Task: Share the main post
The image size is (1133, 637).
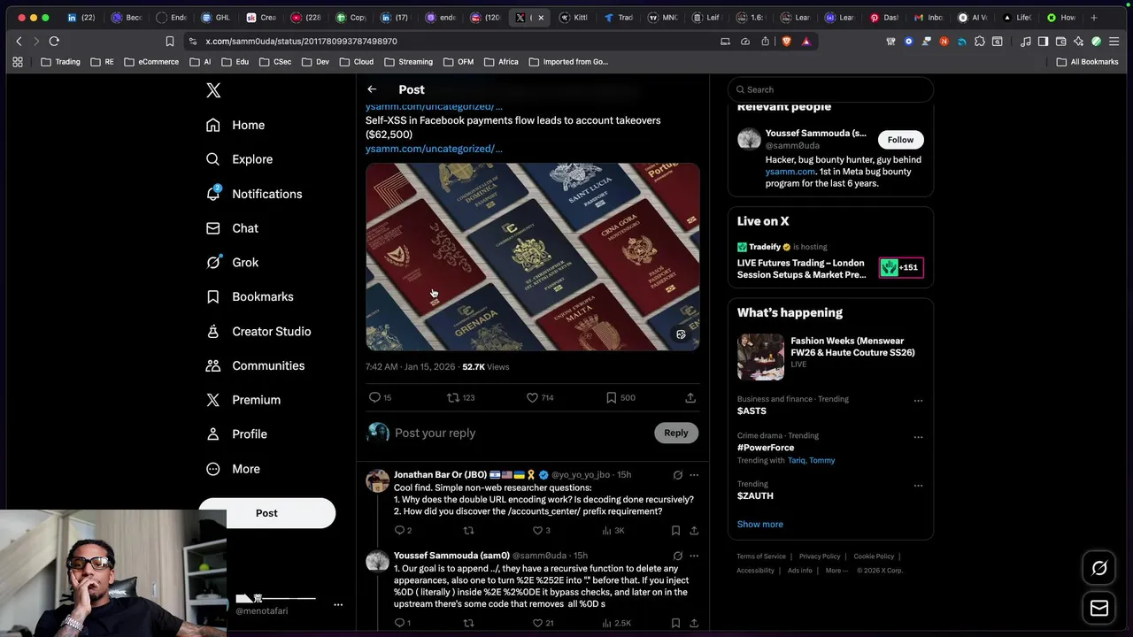Action: (690, 397)
